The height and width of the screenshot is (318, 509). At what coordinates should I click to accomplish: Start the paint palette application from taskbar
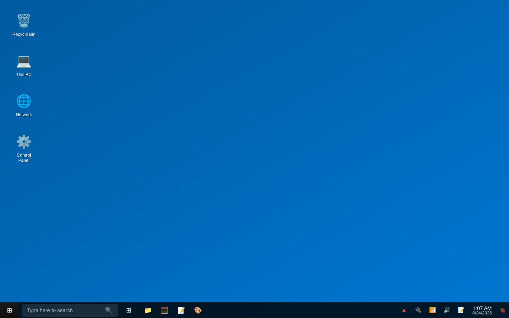[x=198, y=310]
